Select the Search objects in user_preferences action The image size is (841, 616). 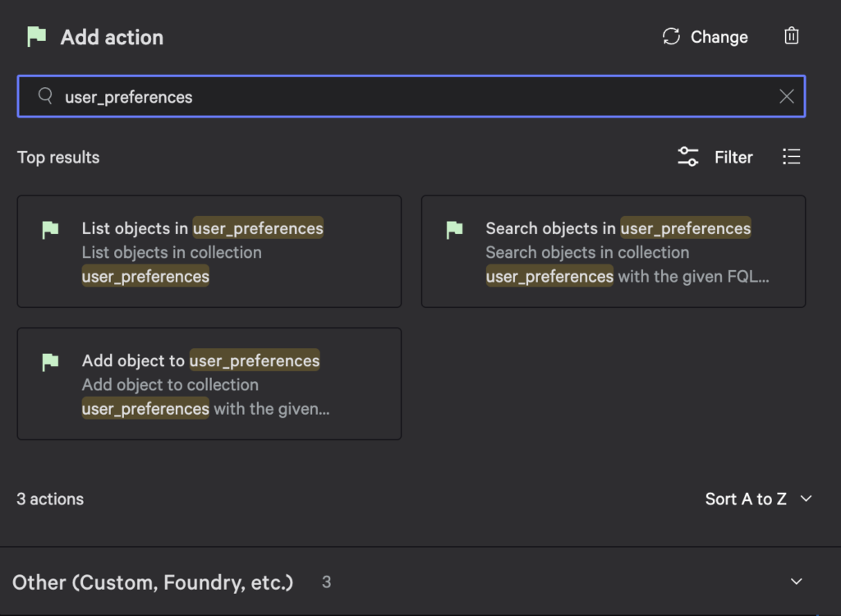(614, 251)
